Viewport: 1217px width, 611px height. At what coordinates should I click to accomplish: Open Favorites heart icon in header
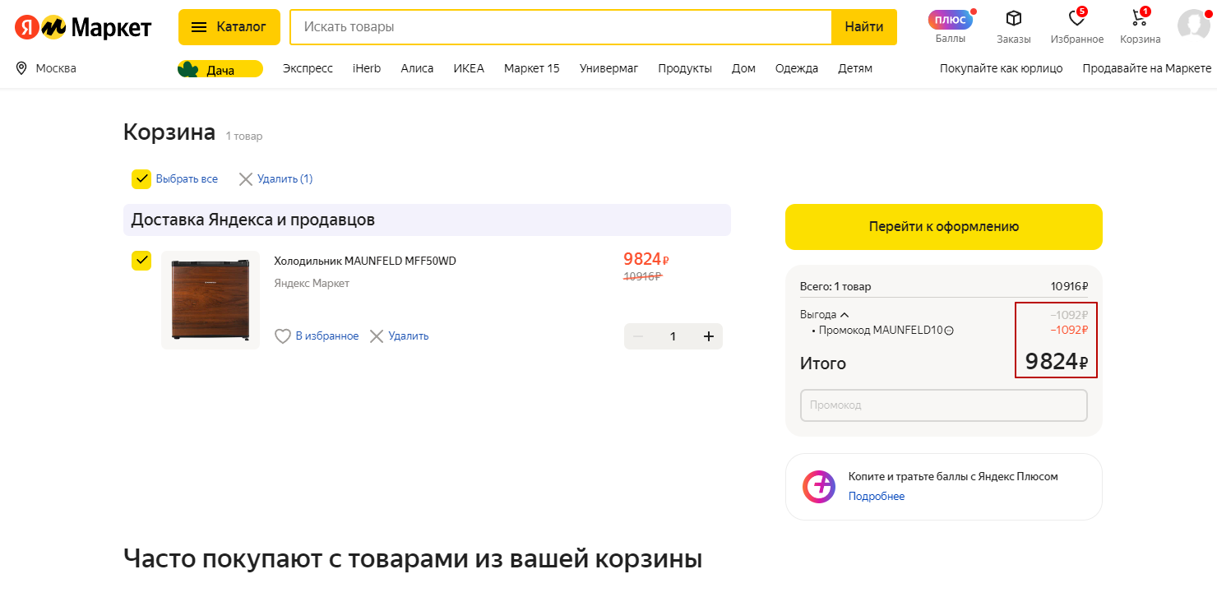[x=1076, y=19]
